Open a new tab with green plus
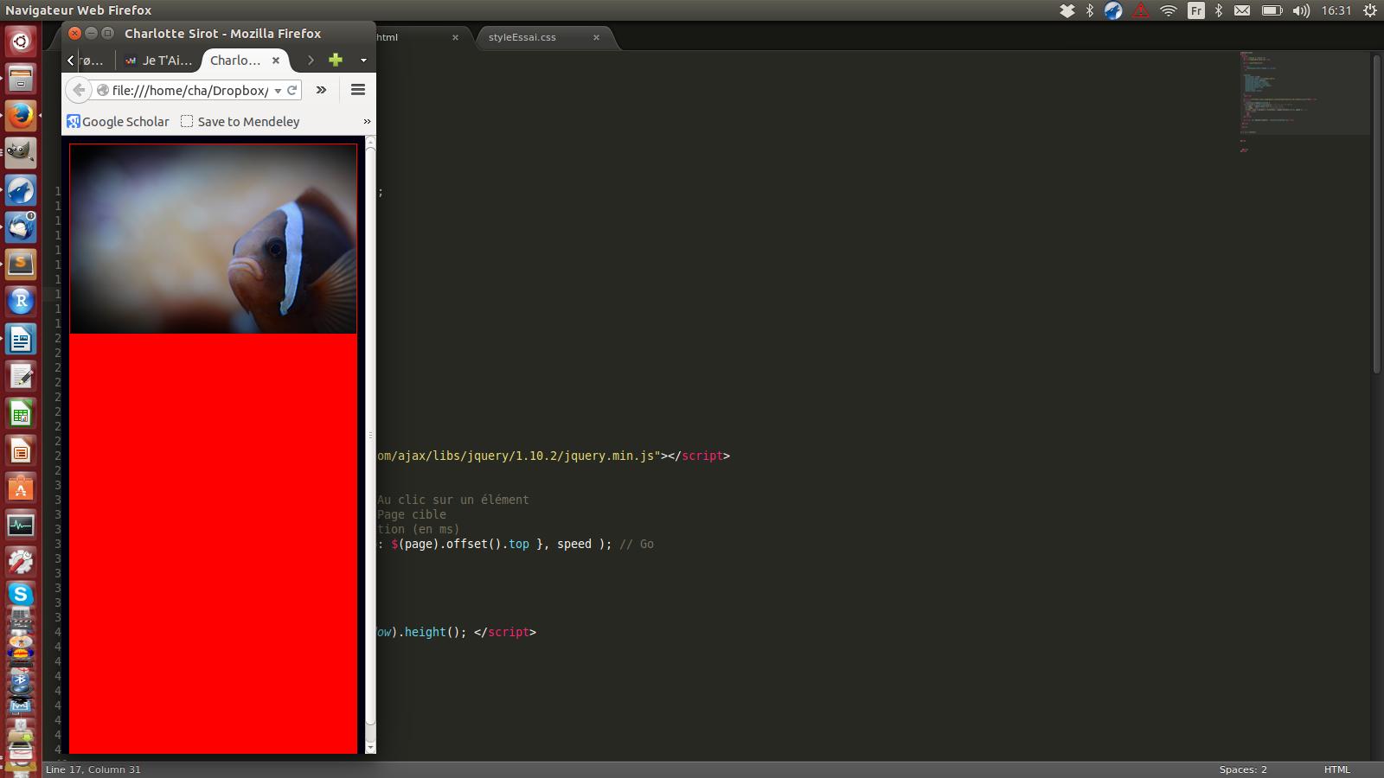This screenshot has height=778, width=1384. click(x=336, y=60)
